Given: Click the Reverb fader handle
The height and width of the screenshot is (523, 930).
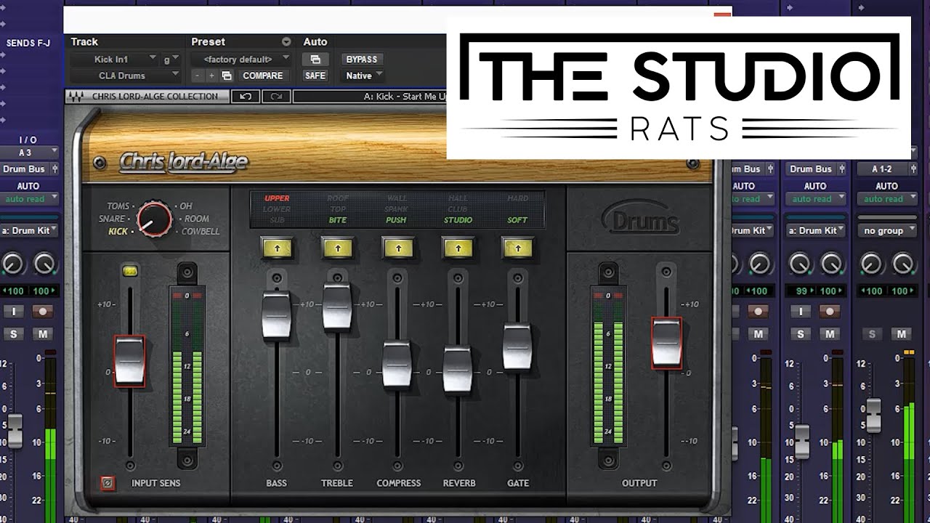Looking at the screenshot, I should (458, 370).
